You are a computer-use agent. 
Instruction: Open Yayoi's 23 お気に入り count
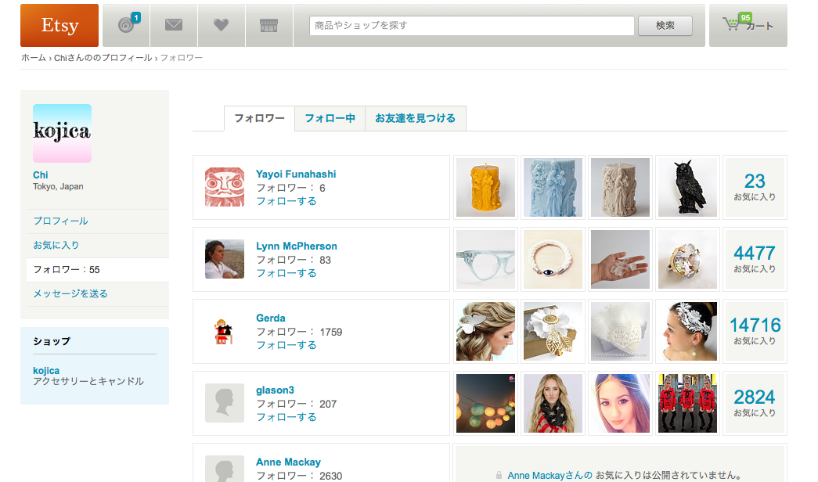(x=755, y=187)
